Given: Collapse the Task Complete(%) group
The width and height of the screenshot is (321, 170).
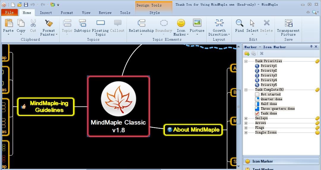Looking at the screenshot, I should coord(246,90).
